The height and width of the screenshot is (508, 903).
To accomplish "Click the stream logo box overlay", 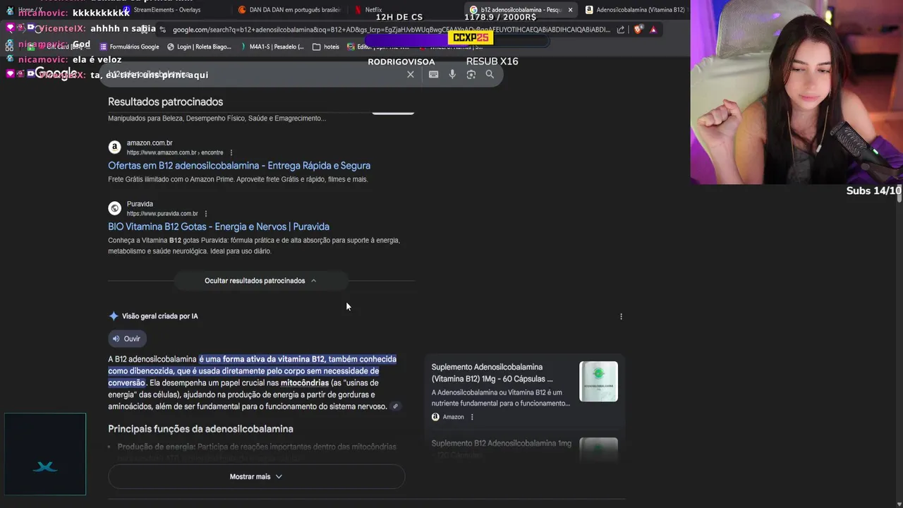I will [x=45, y=454].
